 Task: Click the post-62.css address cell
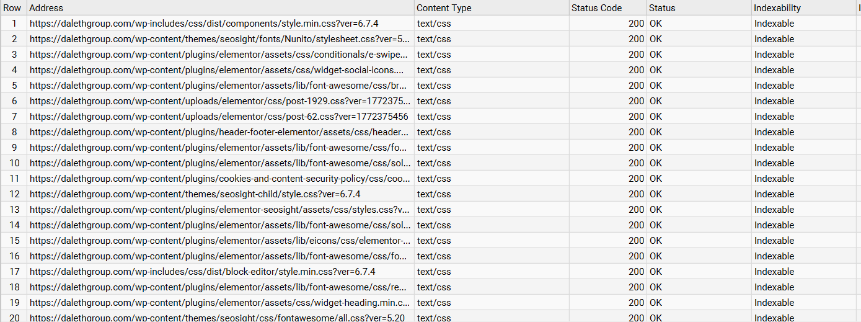tap(219, 117)
